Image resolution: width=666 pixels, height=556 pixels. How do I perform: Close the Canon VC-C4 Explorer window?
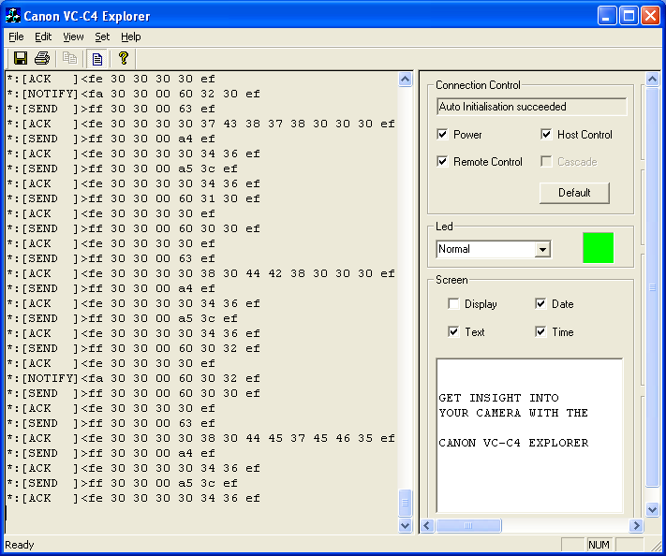pos(650,16)
